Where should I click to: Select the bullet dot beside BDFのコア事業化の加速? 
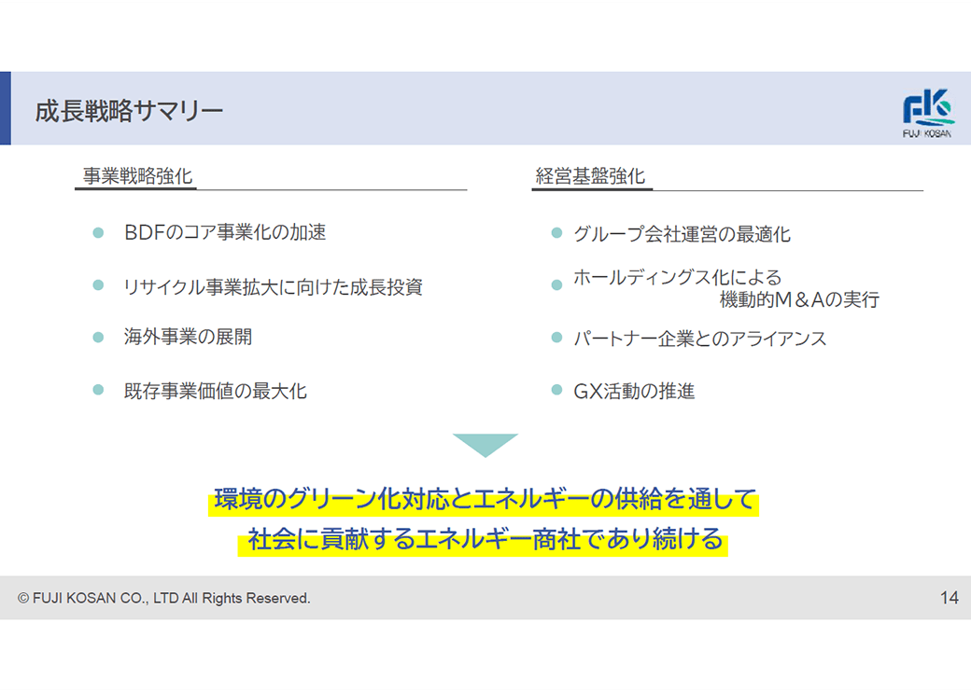tap(98, 232)
